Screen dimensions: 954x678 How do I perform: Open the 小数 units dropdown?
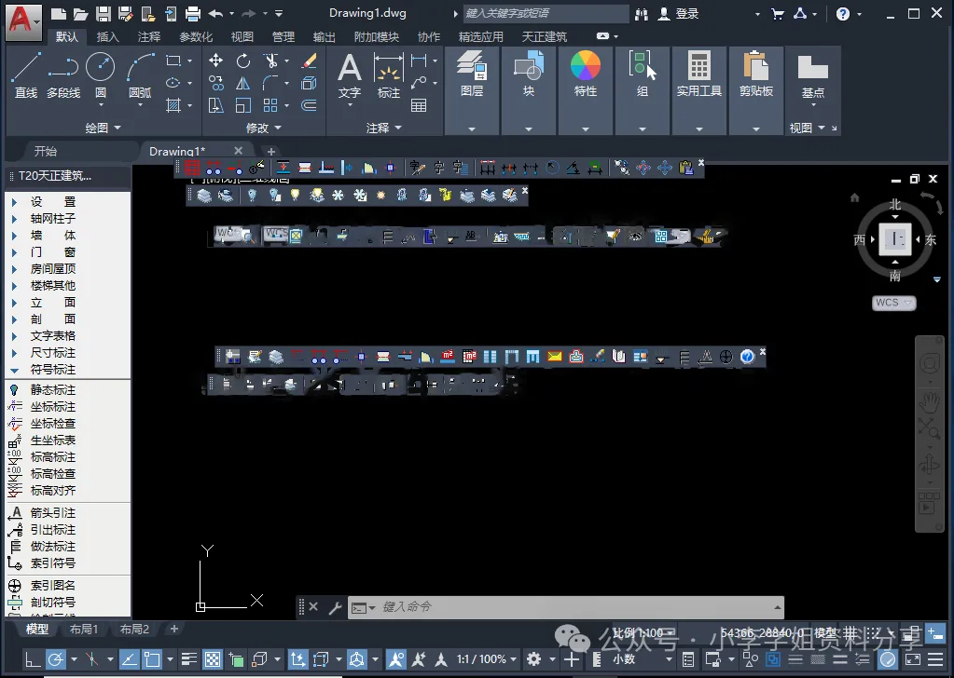(643, 659)
